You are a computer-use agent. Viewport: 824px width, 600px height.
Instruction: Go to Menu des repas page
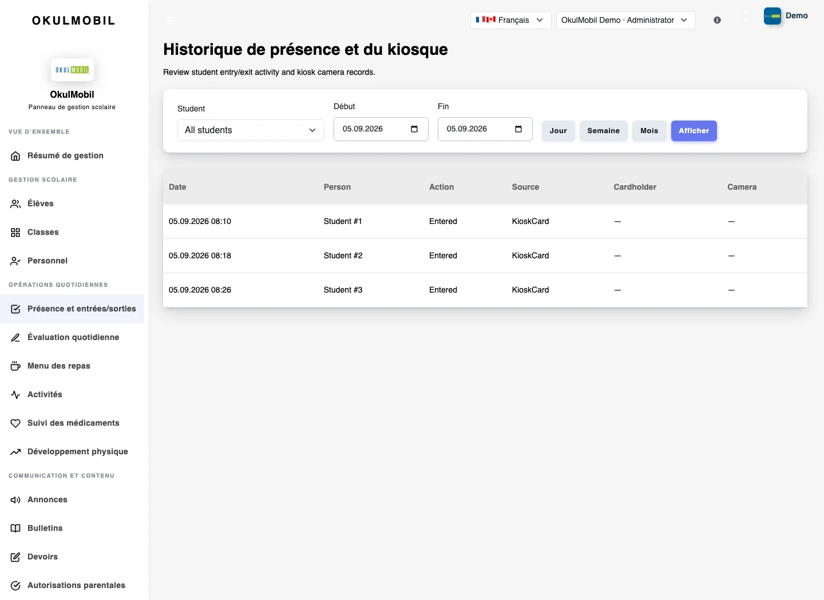[72, 366]
